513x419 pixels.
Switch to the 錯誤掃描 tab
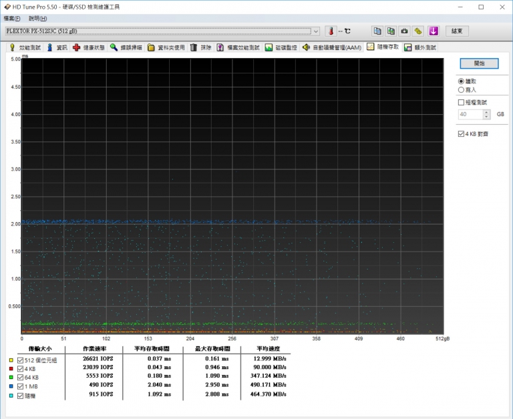(x=126, y=47)
